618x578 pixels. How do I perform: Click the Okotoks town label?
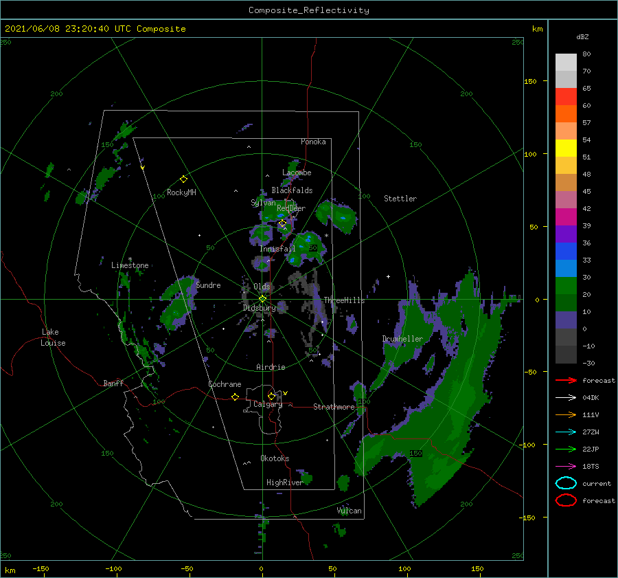pyautogui.click(x=275, y=458)
